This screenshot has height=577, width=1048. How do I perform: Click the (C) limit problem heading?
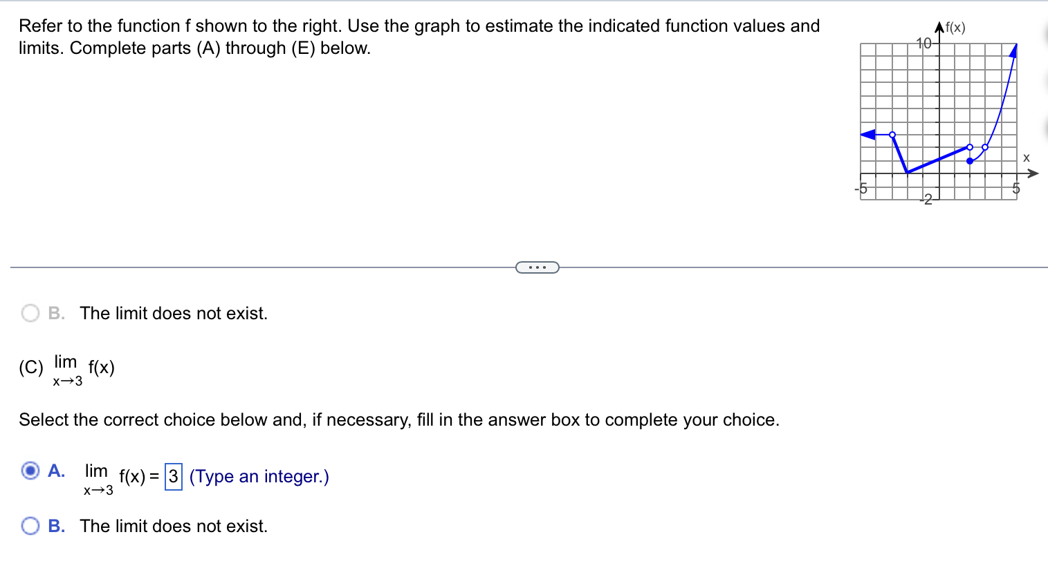coord(66,368)
